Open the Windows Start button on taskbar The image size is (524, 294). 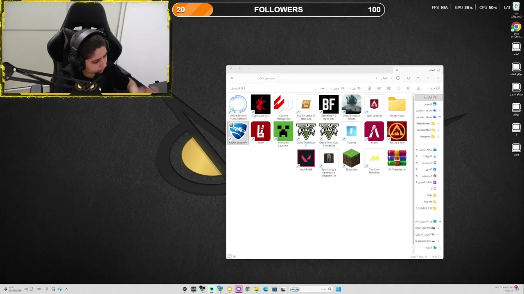(x=339, y=289)
